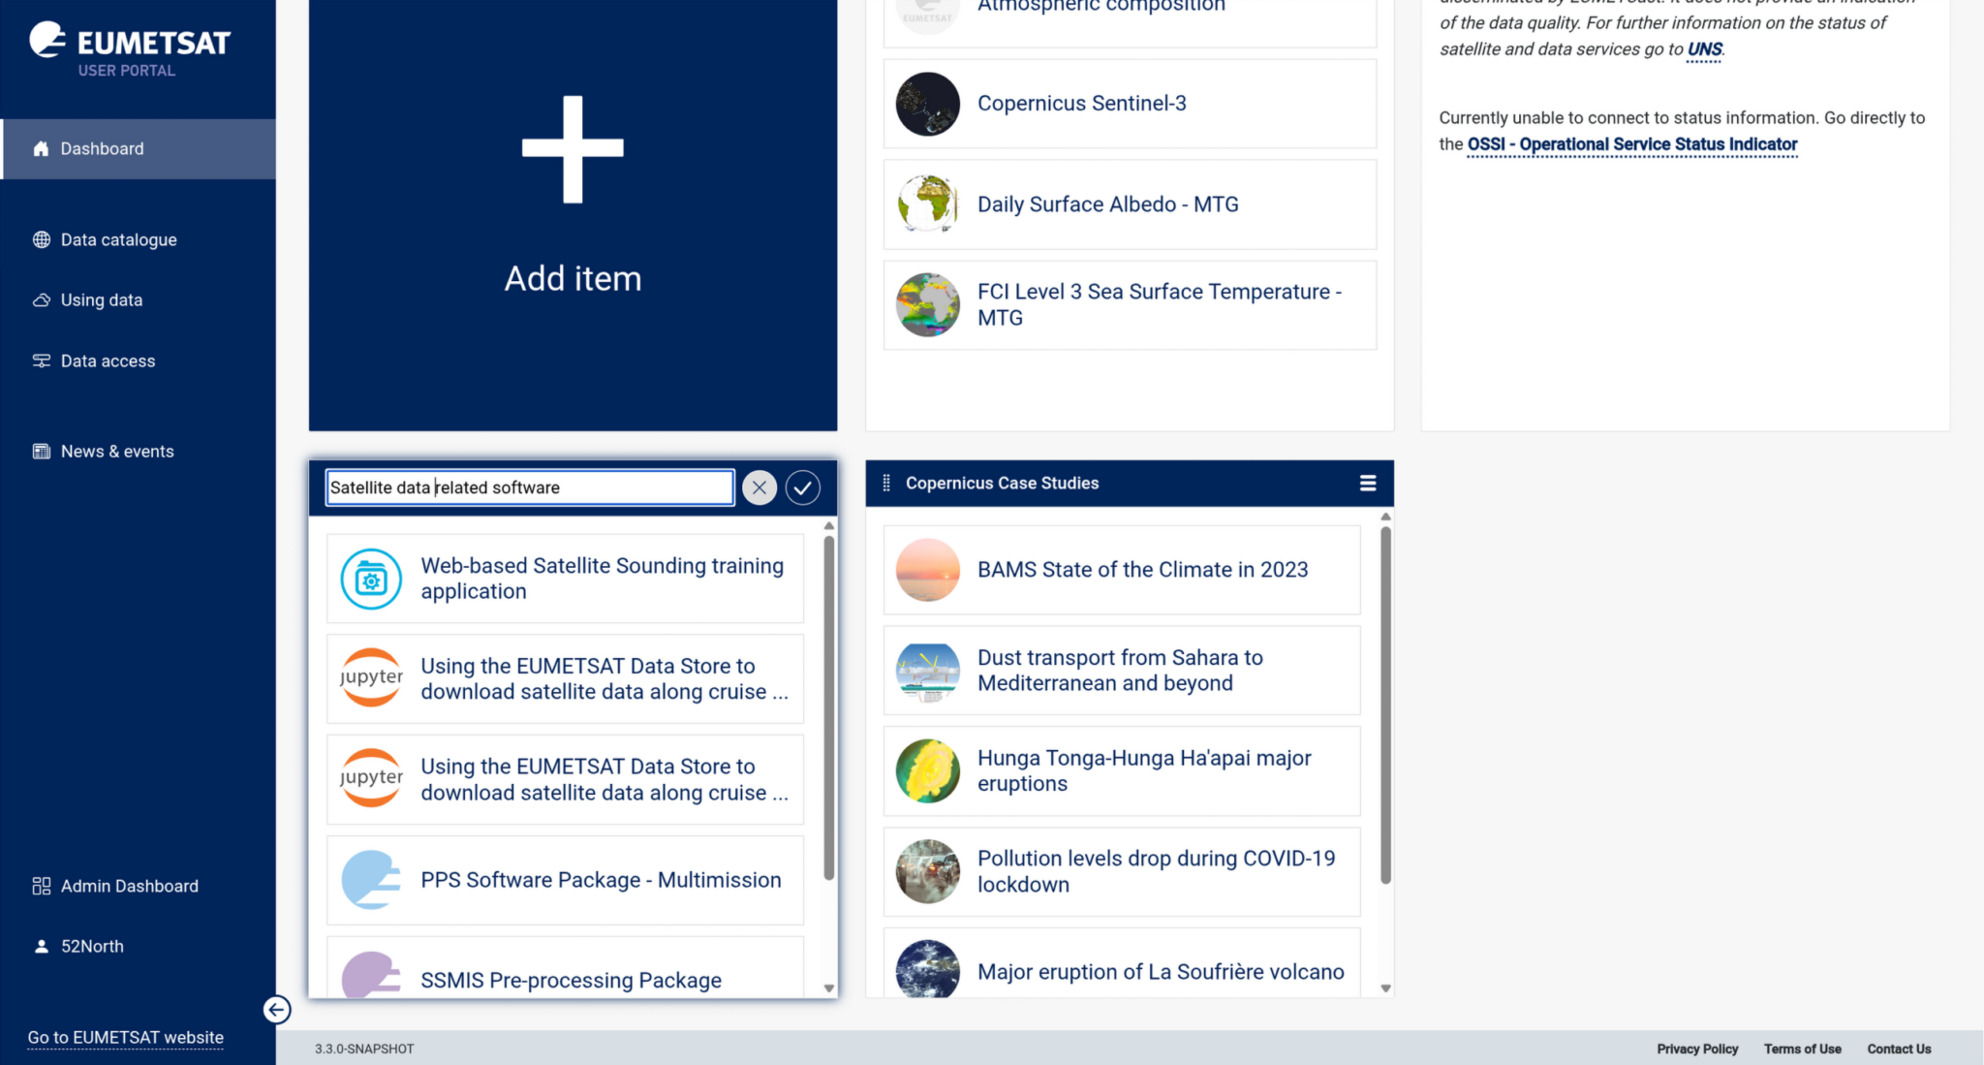Open Pollution levels drop during COVID-19 lockdown
The image size is (1984, 1065).
point(1122,871)
